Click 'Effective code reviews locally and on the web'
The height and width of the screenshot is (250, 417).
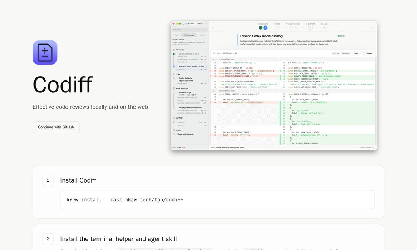pyautogui.click(x=90, y=107)
